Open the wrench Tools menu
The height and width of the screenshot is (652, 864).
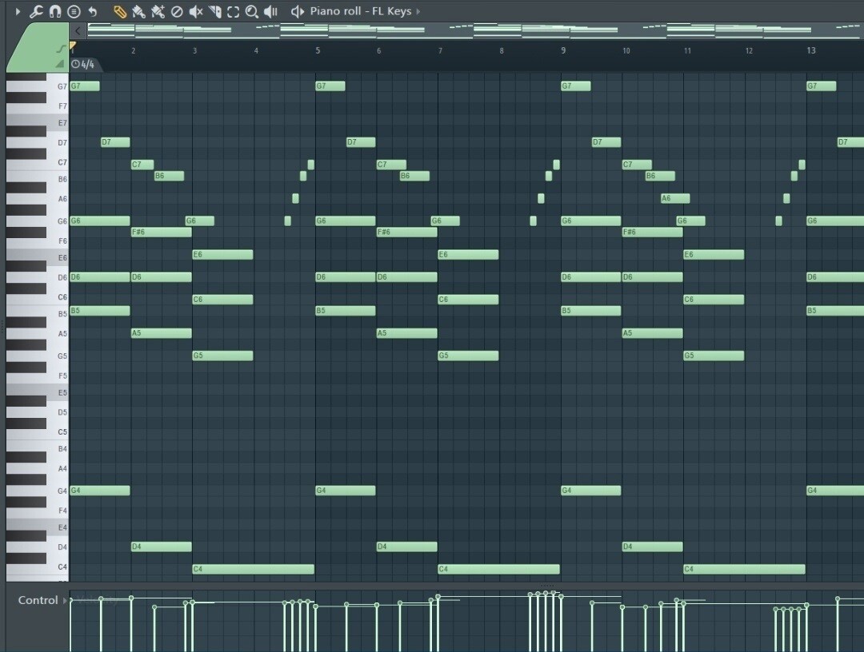(36, 12)
